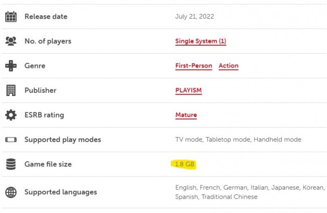Click the building icon beside Publisher
Viewport: 327px width, 213px height.
11,90
